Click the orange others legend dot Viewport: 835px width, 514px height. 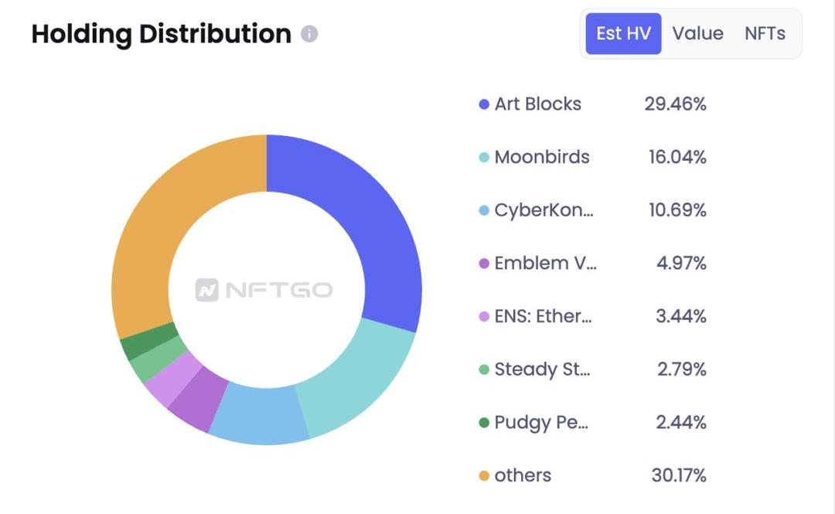[484, 475]
